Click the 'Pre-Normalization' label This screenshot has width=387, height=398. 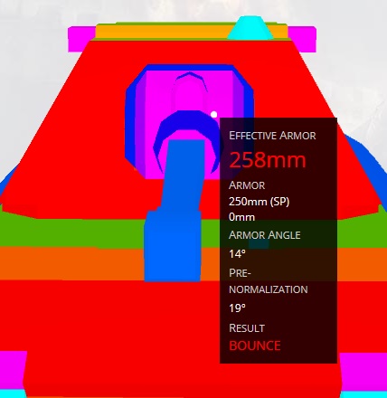(x=269, y=281)
